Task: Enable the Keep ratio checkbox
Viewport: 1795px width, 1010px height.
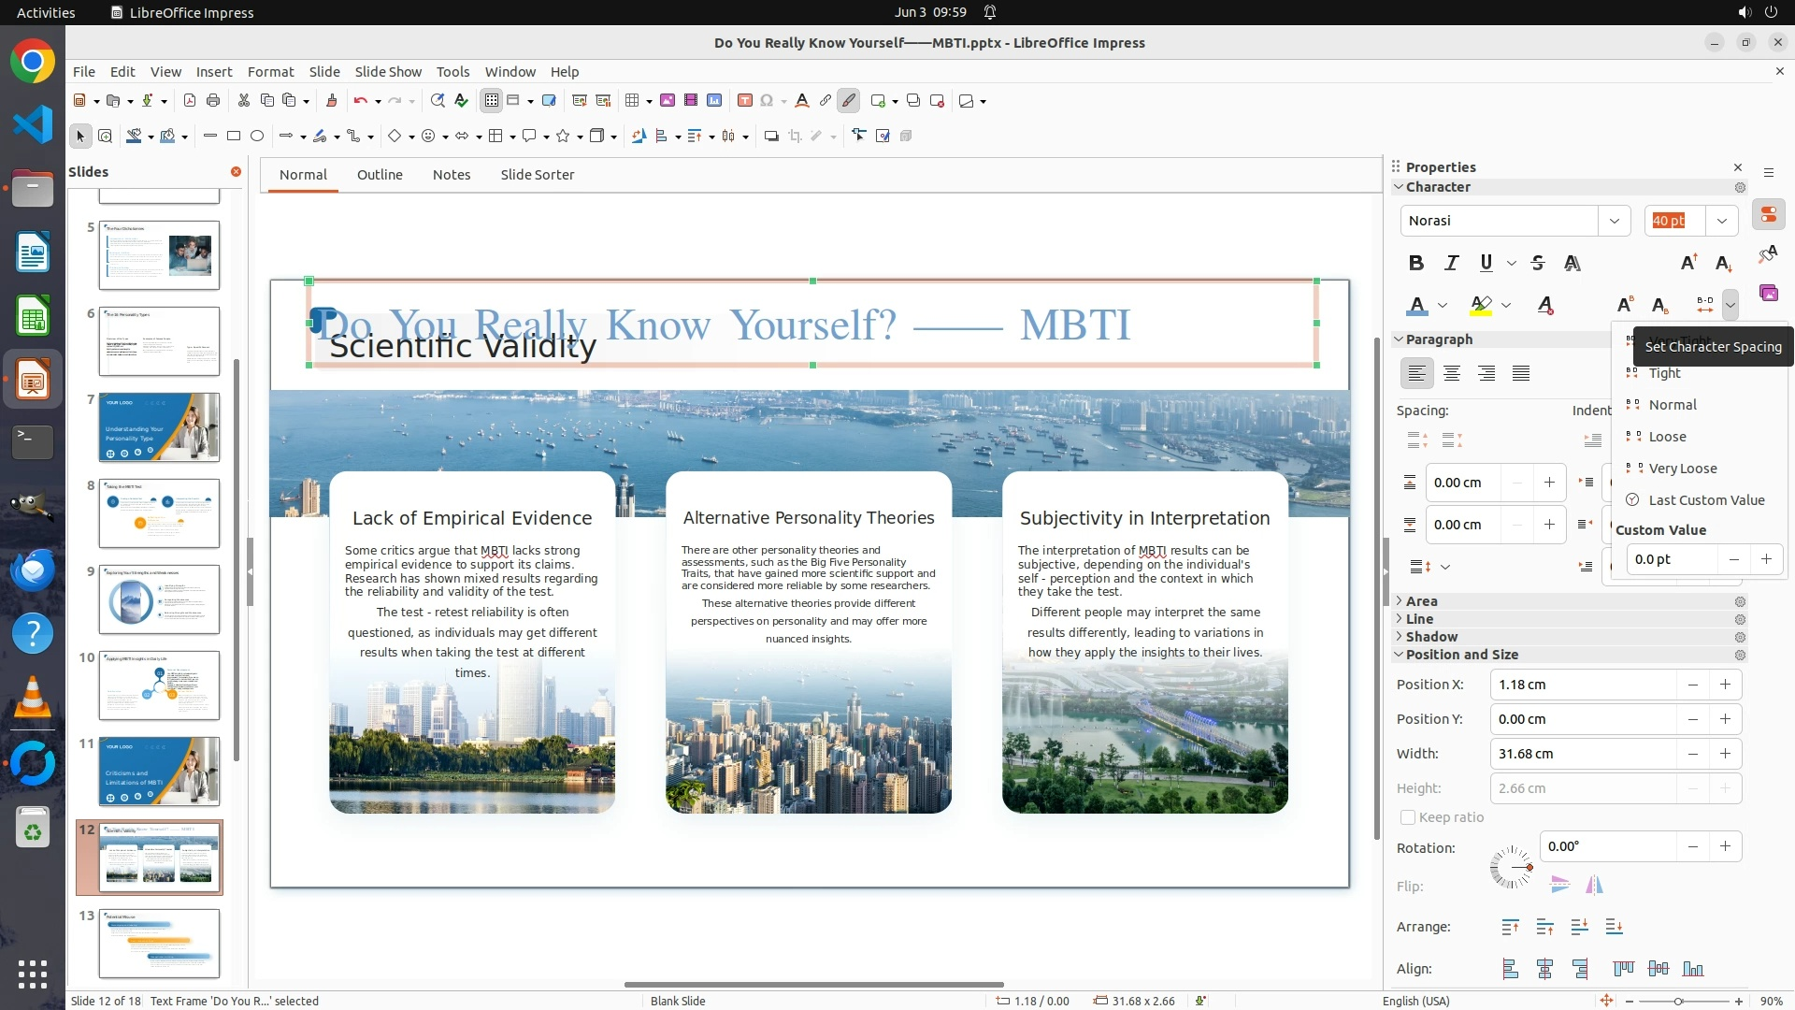Action: pos(1408,817)
